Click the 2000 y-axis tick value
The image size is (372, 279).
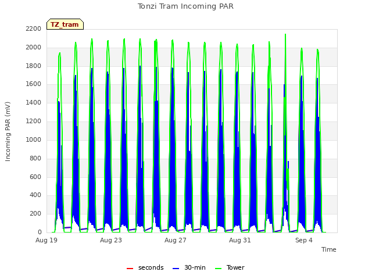pos(34,48)
